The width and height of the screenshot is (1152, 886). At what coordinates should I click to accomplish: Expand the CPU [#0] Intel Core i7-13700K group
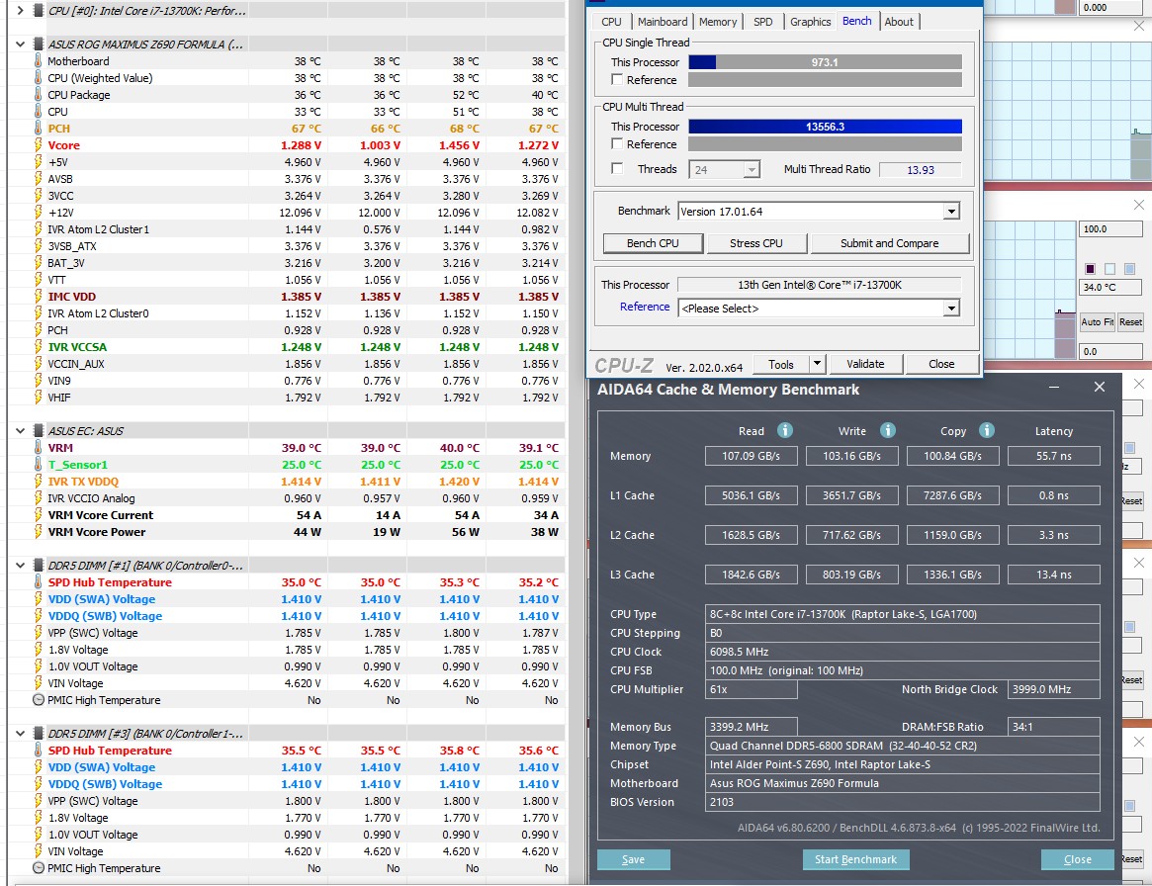point(20,10)
